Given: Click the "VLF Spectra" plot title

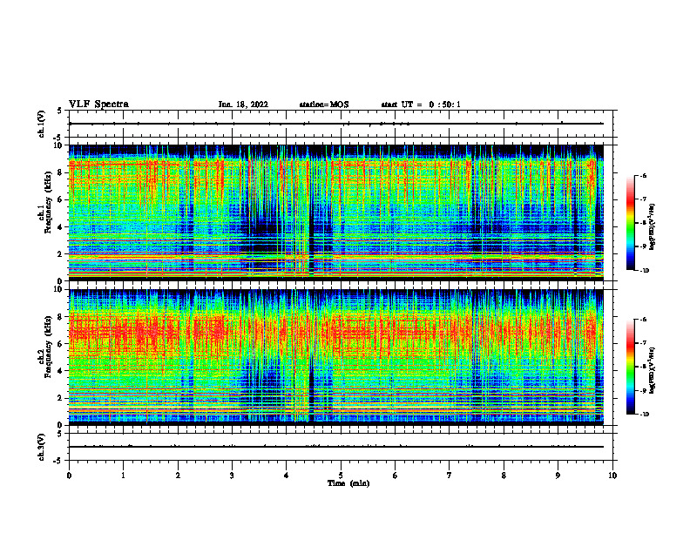Looking at the screenshot, I should 98,105.
